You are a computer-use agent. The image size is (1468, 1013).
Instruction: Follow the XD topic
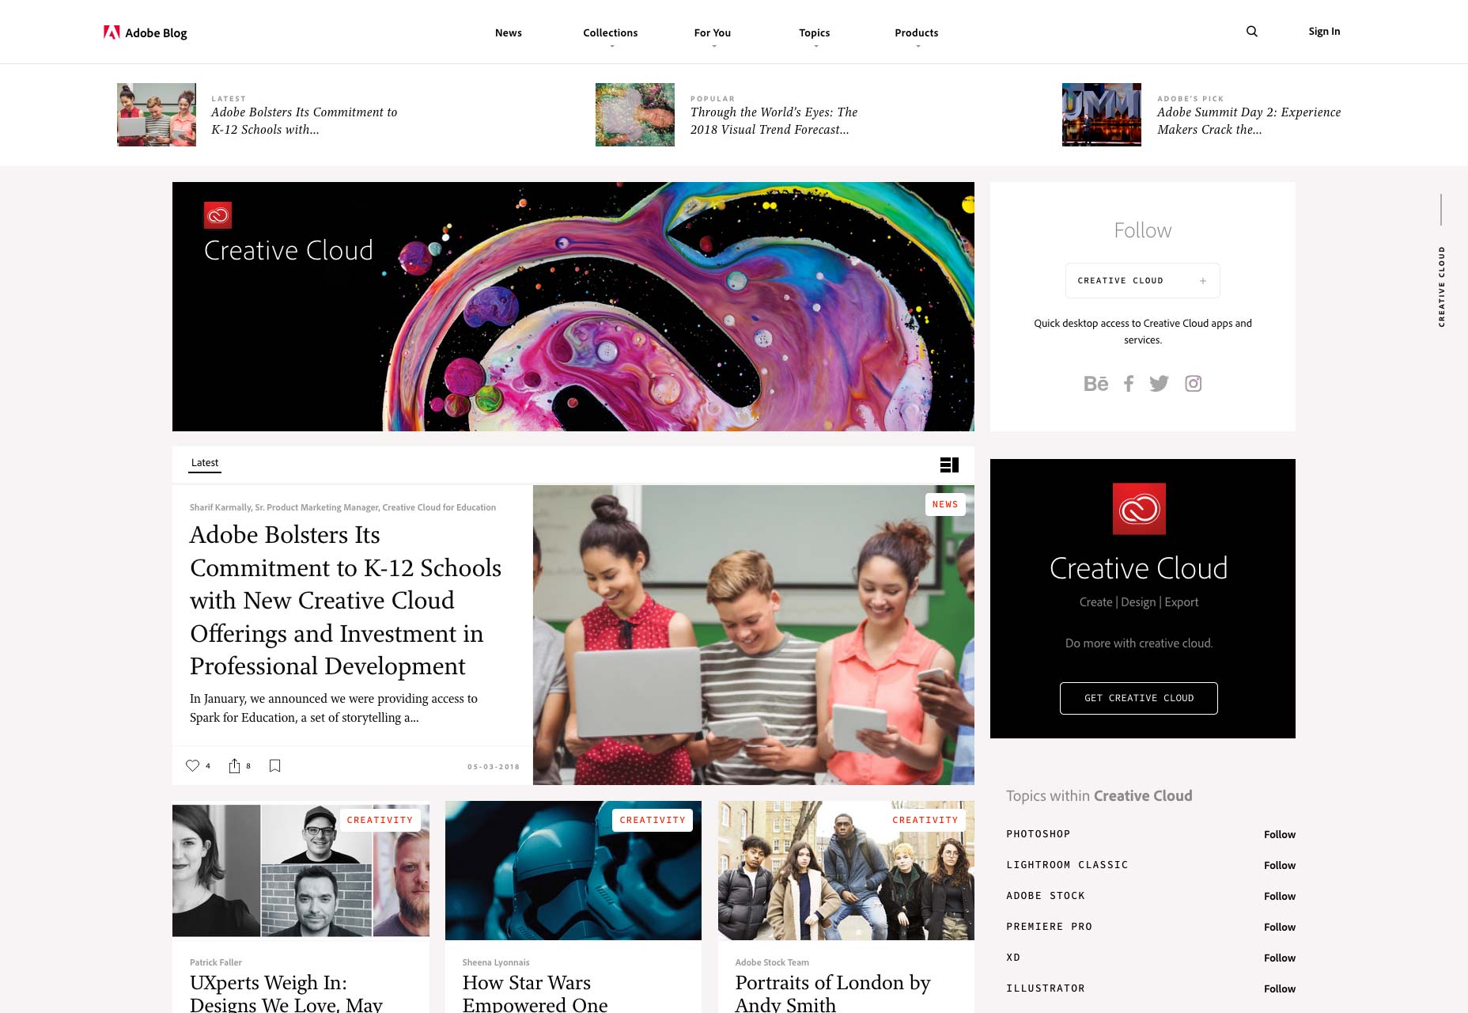1280,958
